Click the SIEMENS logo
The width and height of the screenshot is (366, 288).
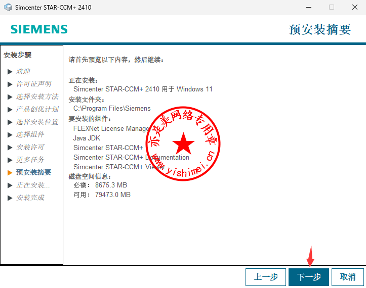39,29
